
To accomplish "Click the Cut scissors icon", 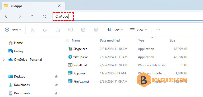I will click(x=33, y=30).
